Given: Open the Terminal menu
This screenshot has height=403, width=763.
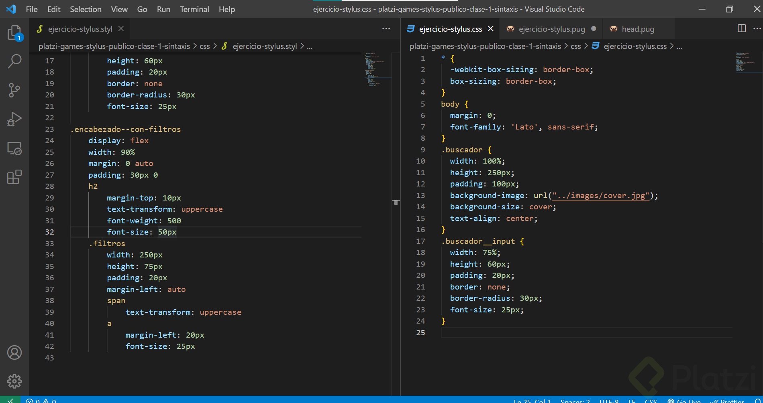Looking at the screenshot, I should coord(194,9).
